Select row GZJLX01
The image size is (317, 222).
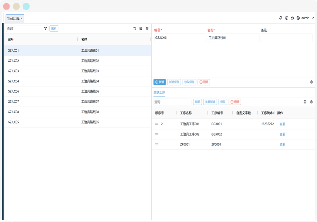[78, 50]
